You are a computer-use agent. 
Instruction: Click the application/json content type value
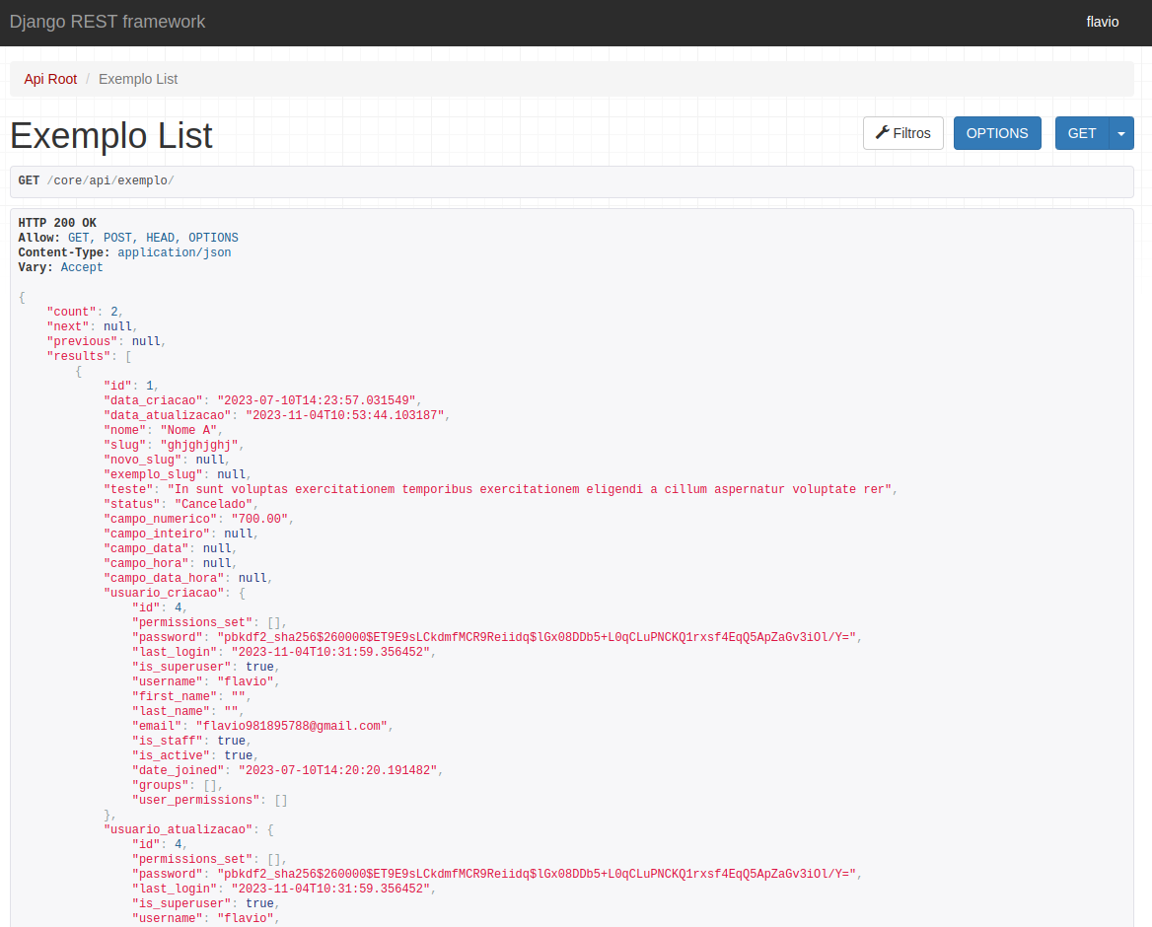pos(175,251)
